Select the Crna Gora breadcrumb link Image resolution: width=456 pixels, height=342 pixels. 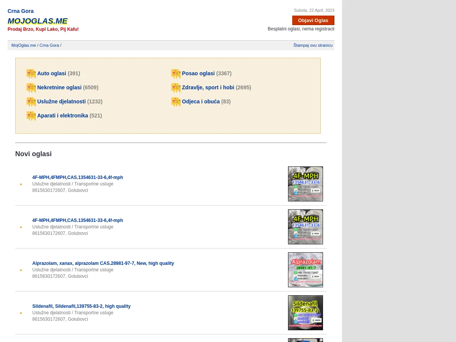(49, 45)
